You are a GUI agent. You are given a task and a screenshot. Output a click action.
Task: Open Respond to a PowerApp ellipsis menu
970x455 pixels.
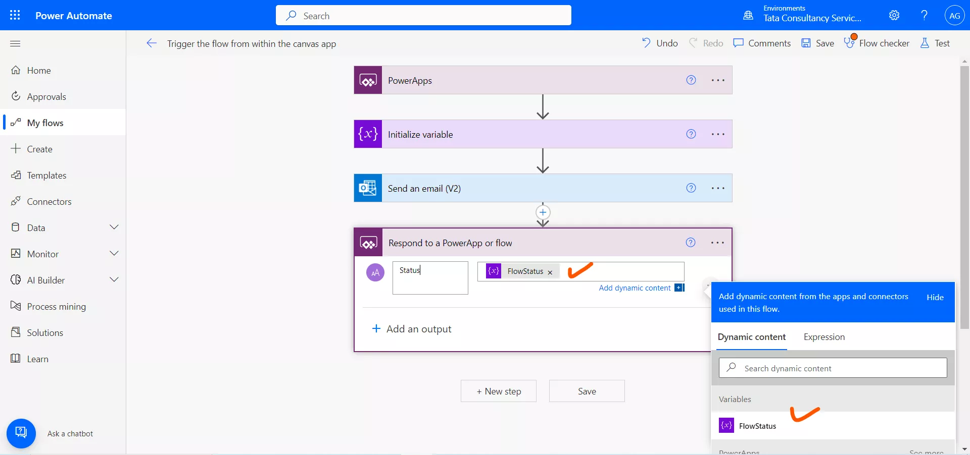(717, 242)
